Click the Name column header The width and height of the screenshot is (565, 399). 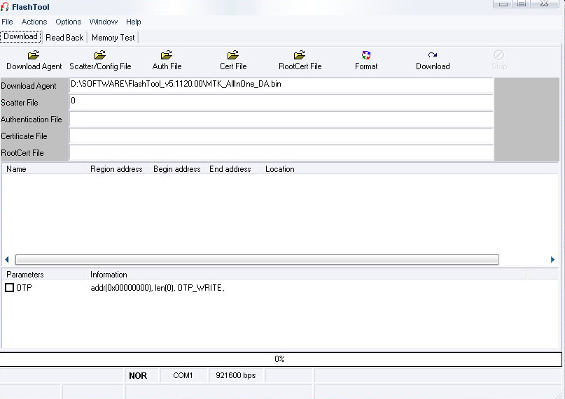click(43, 168)
